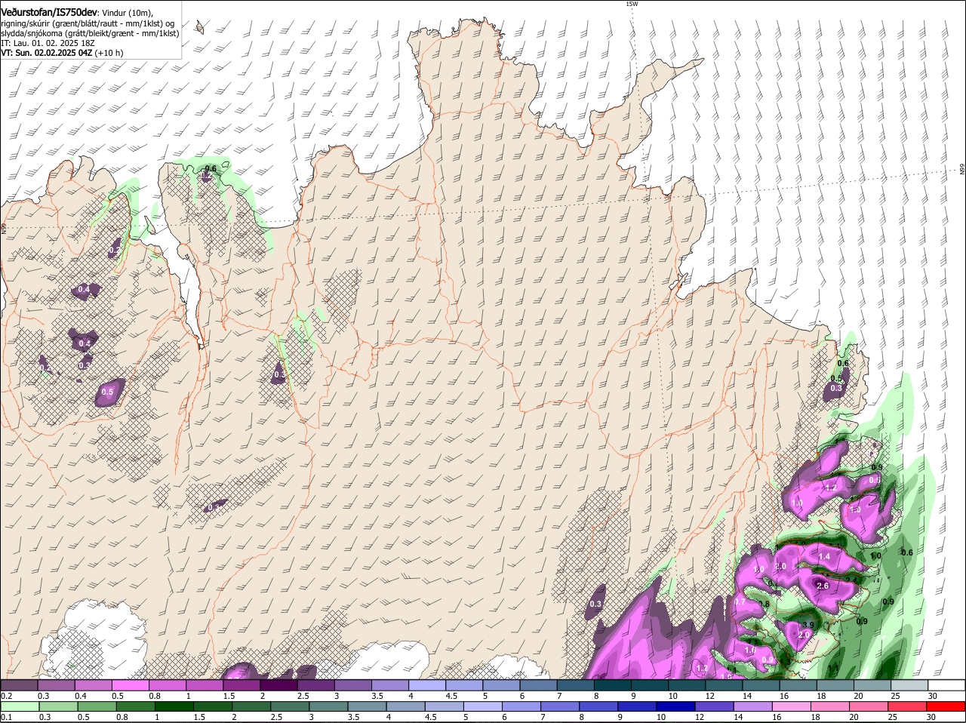
Task: Pick the upper scale swatch starting at 0.2
Action: click(20, 685)
